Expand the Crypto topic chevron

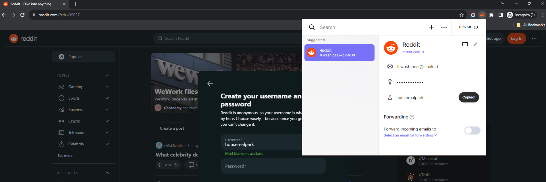[x=107, y=121]
